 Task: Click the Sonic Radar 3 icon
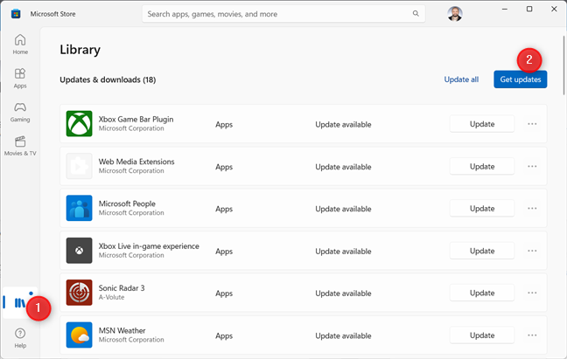[80, 293]
